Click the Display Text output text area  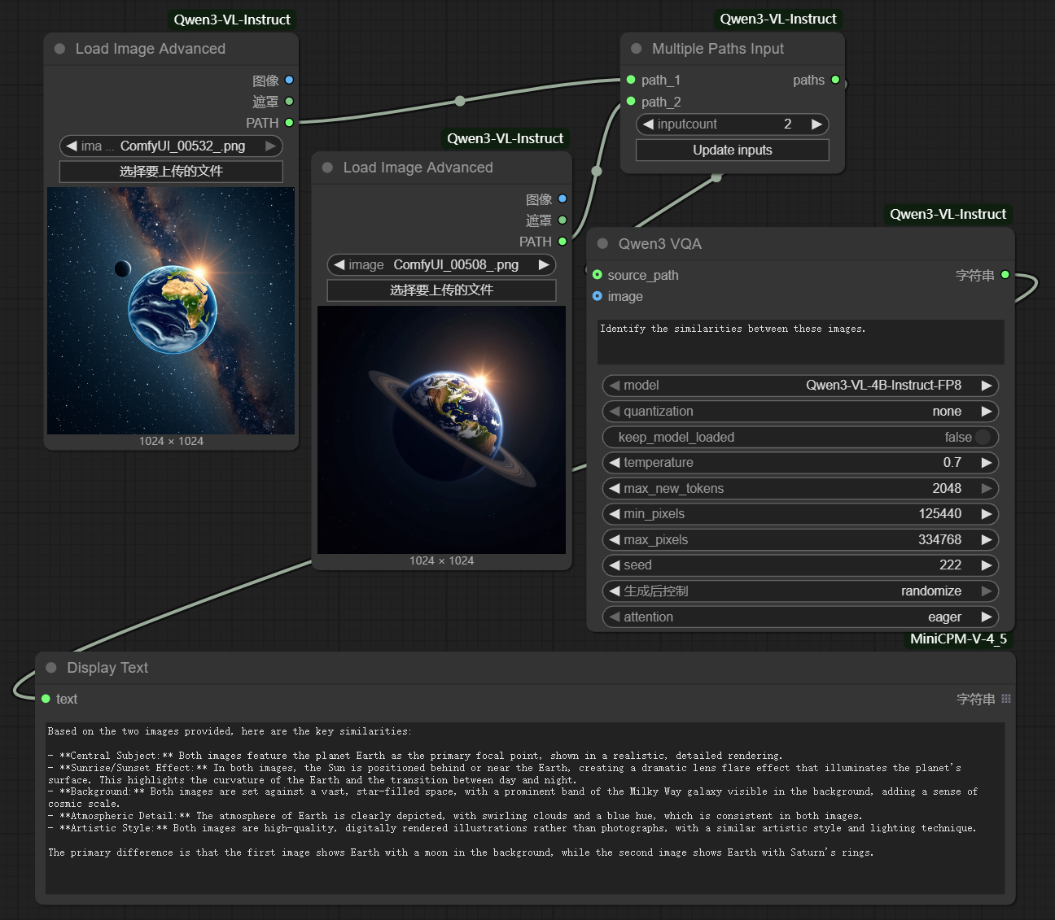click(525, 808)
